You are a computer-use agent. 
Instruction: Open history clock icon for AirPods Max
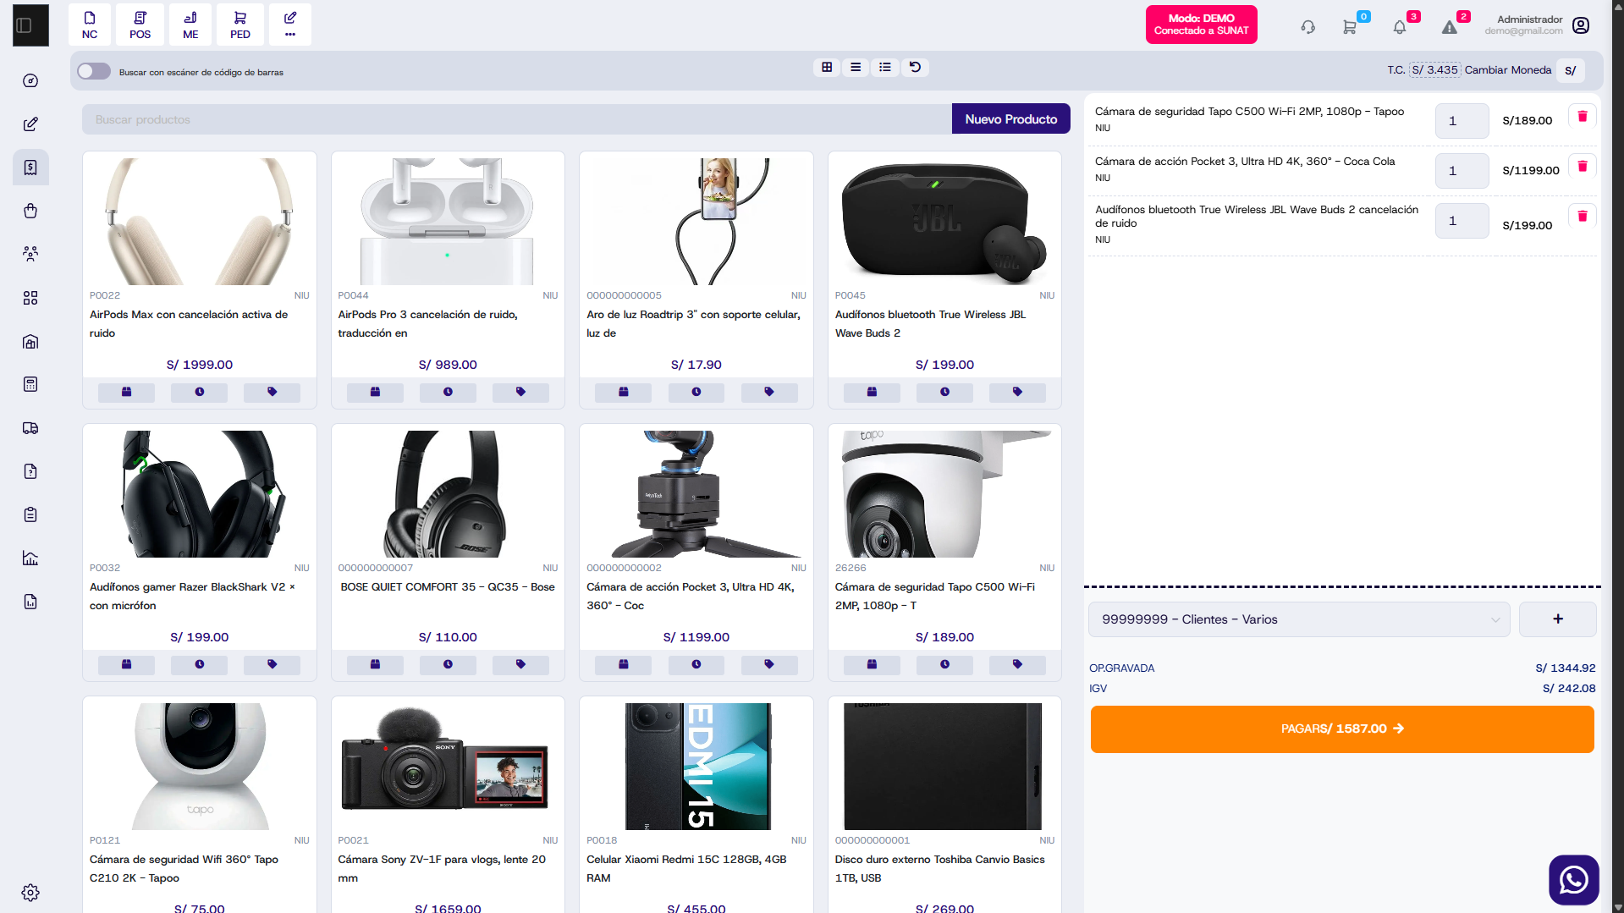point(200,392)
